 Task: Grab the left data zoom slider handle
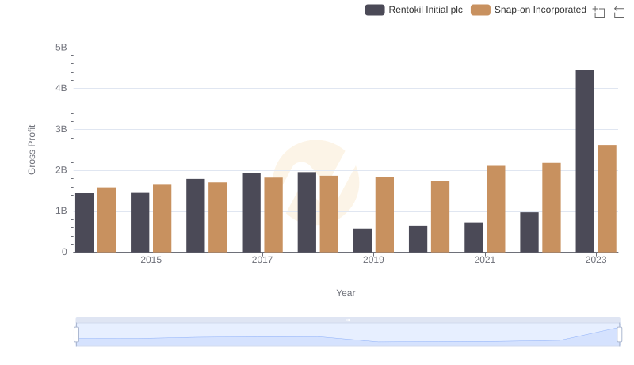tap(76, 334)
